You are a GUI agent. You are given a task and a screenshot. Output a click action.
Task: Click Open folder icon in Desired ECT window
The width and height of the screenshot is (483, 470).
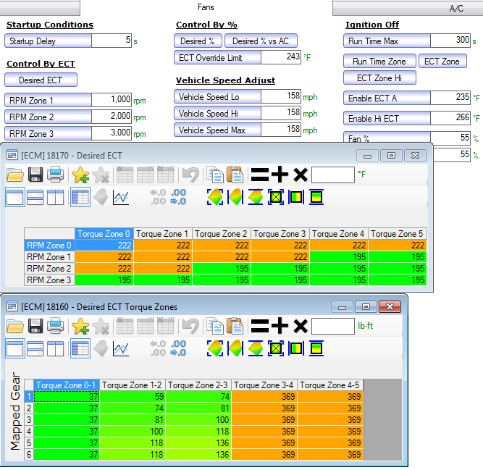click(14, 174)
